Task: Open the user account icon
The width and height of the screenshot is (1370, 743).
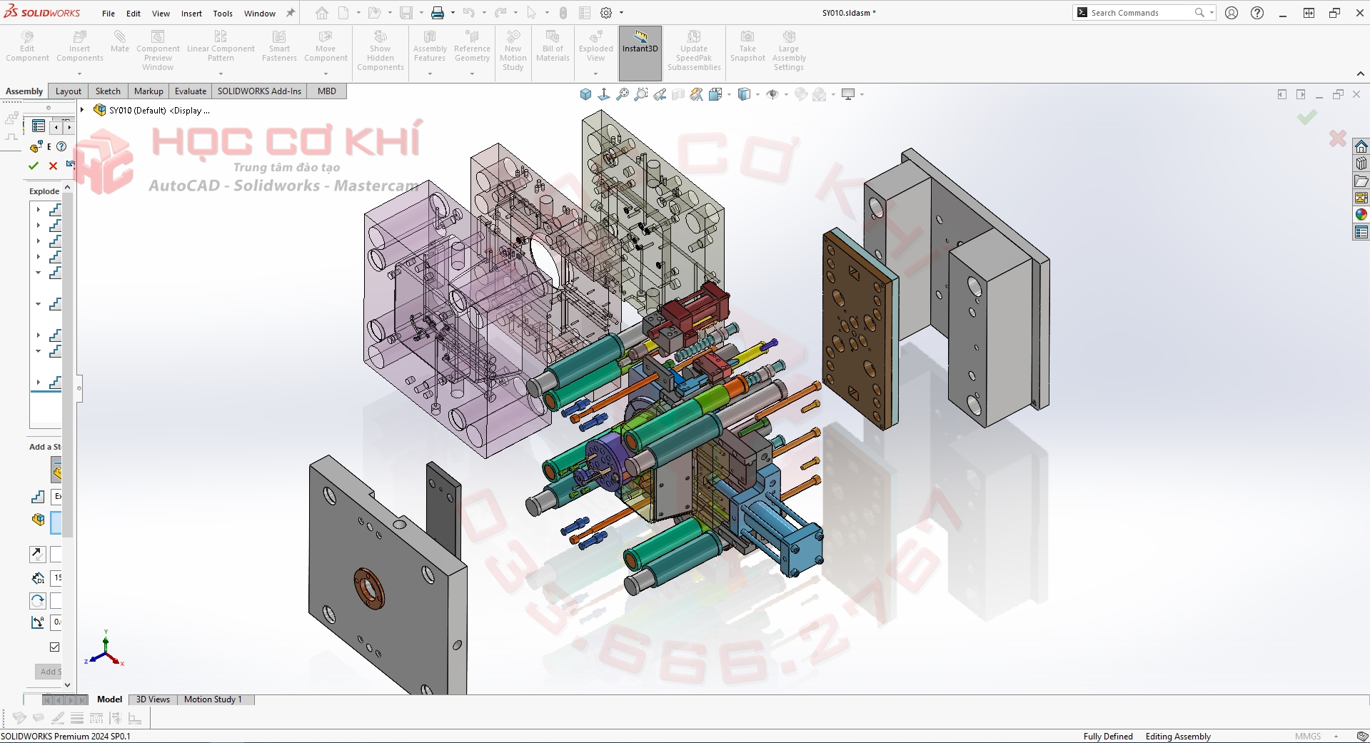Action: 1232,13
